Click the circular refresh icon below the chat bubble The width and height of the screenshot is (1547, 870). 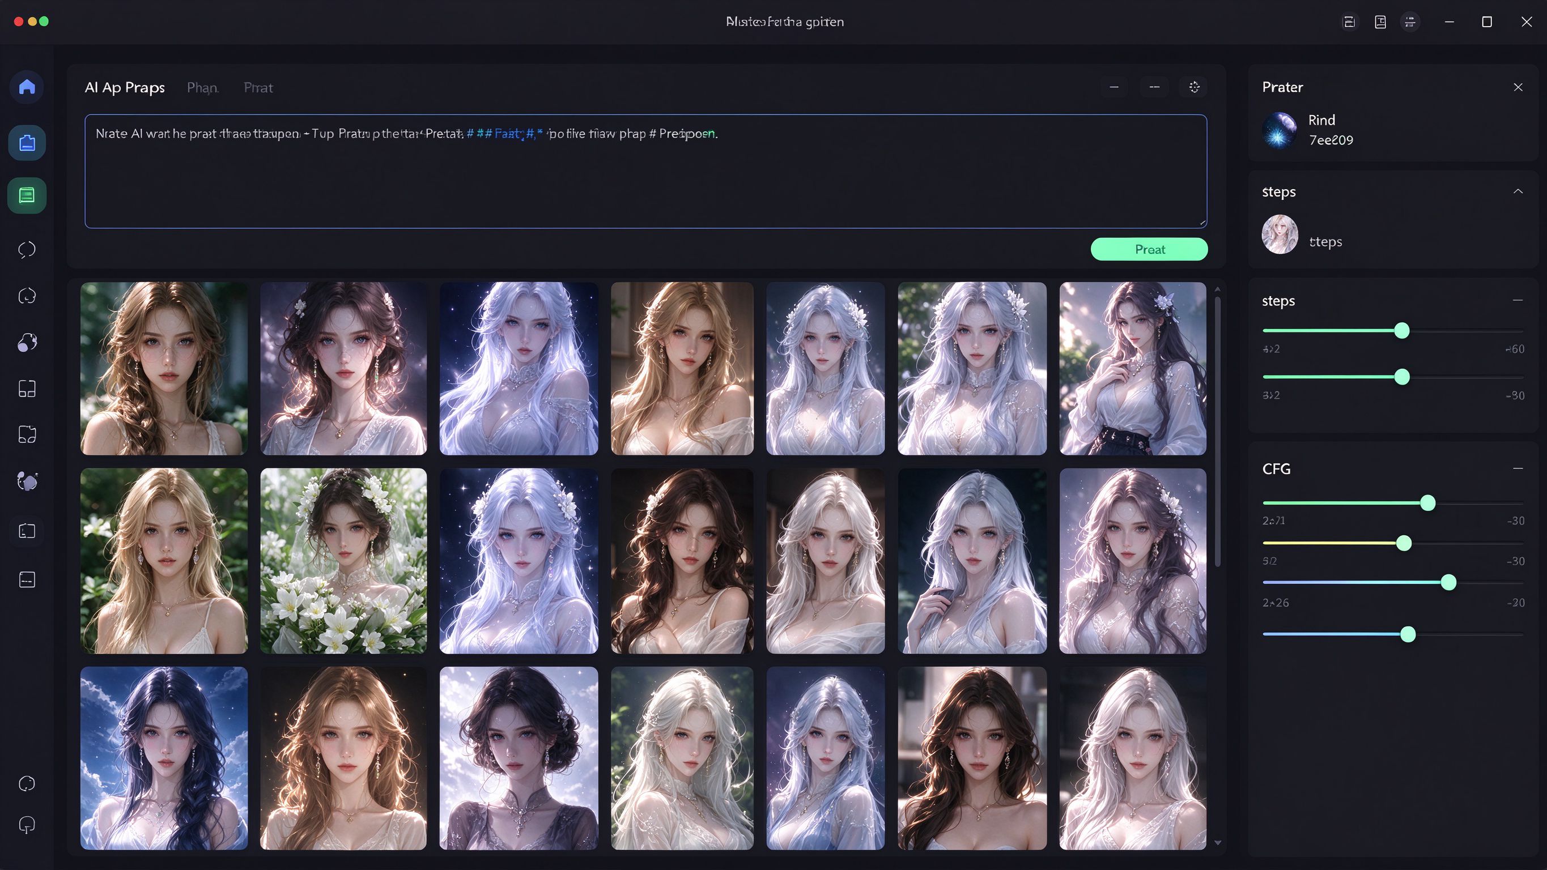coord(27,296)
